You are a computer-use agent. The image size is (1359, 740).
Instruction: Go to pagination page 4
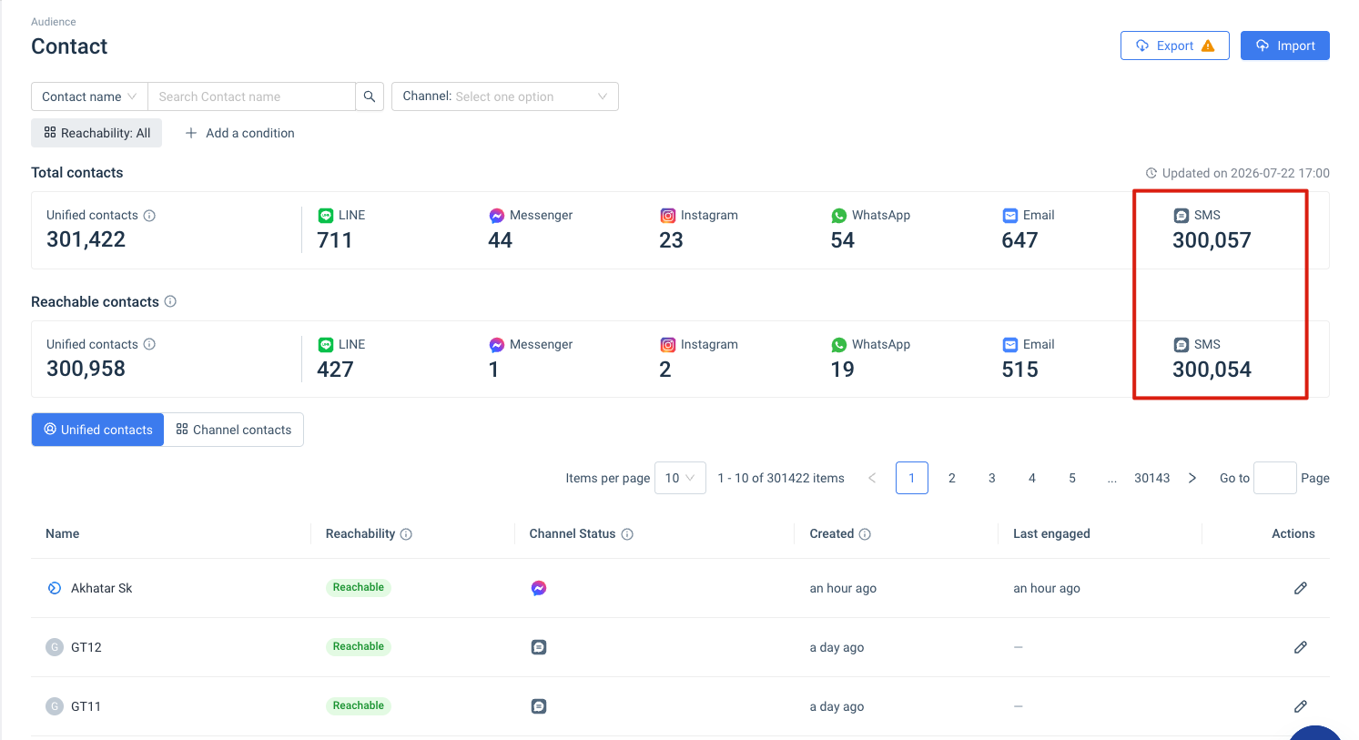1032,478
